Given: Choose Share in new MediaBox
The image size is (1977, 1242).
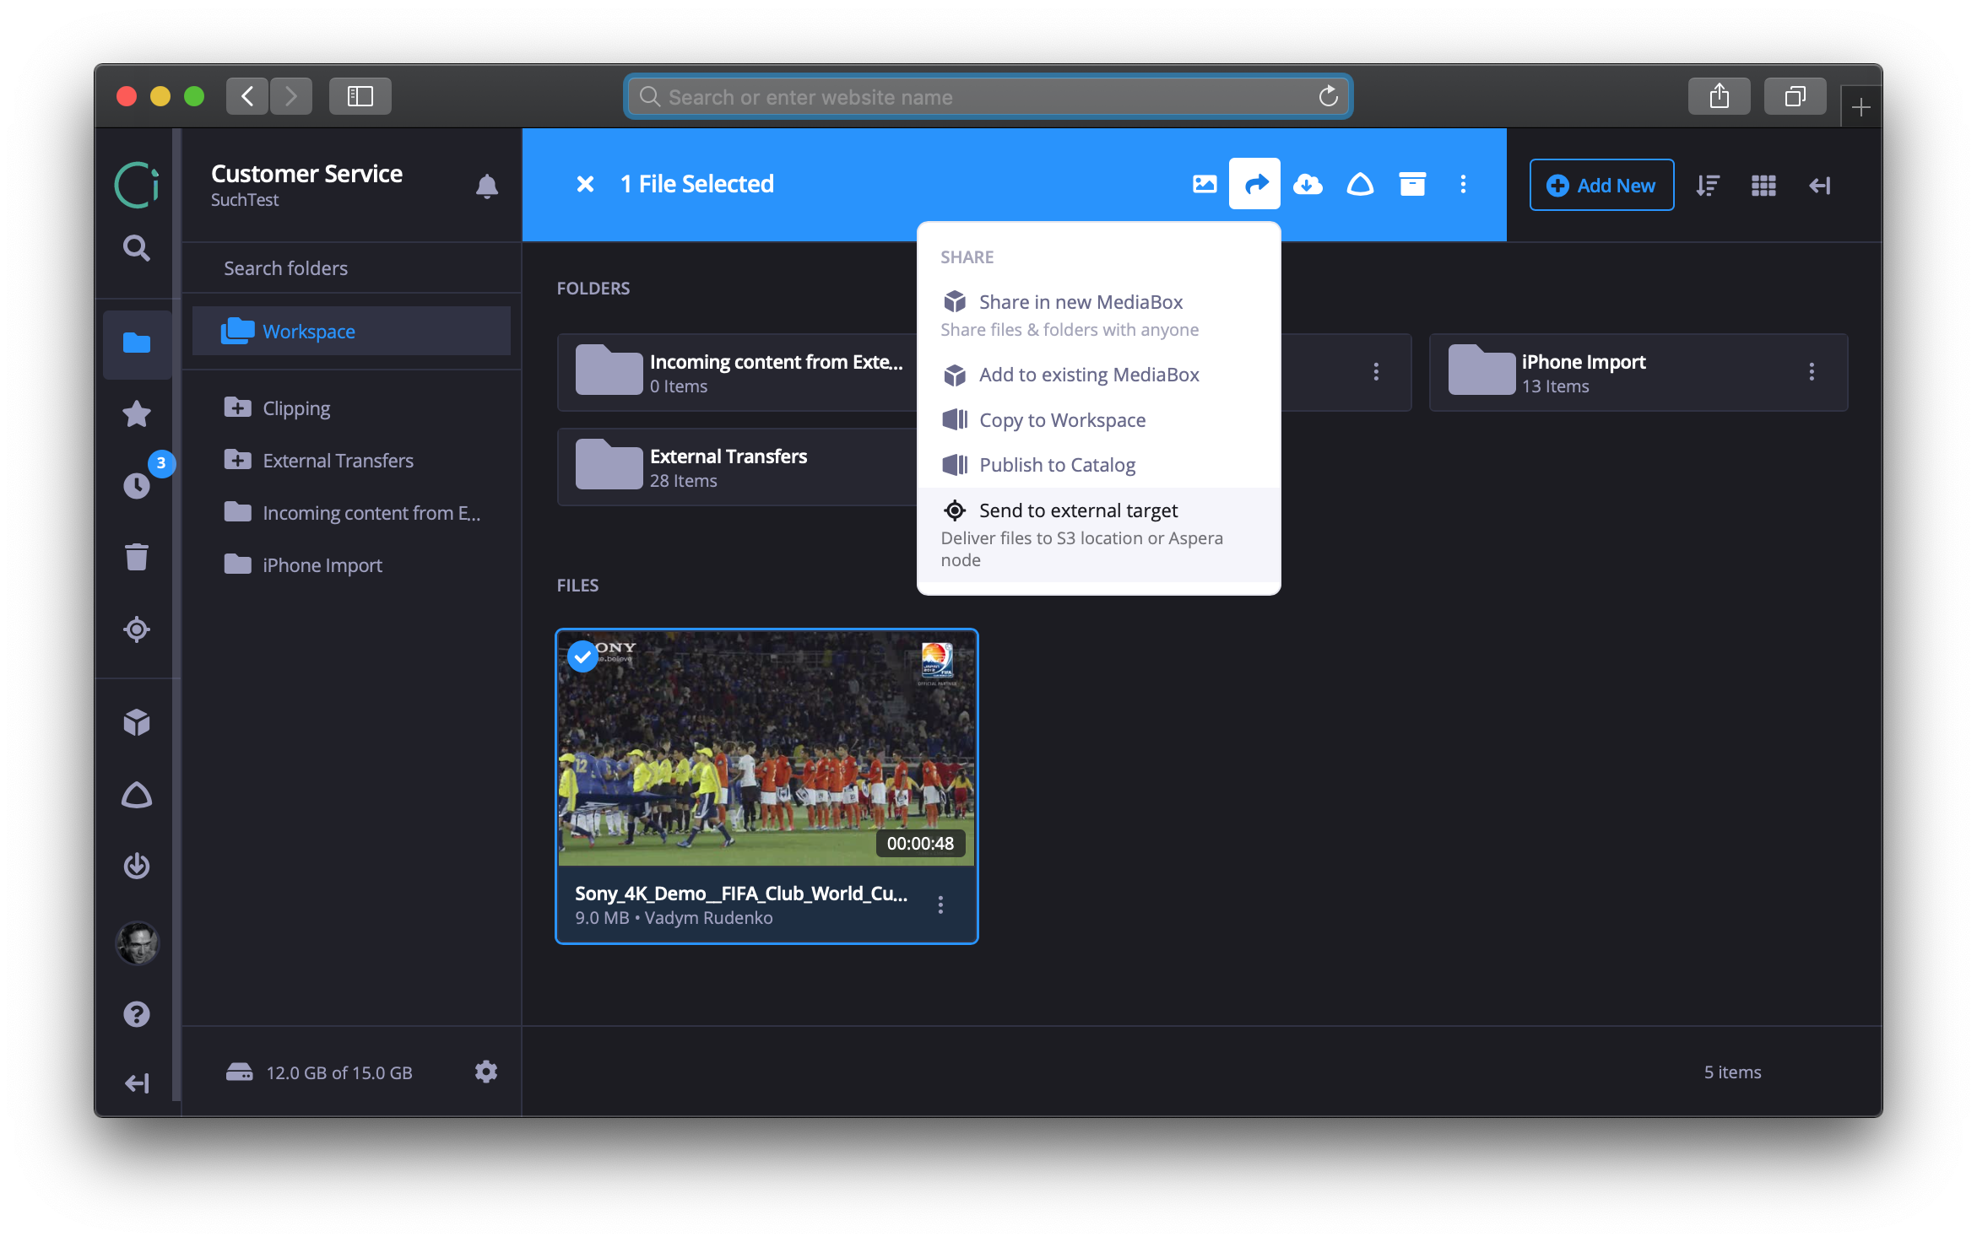Looking at the screenshot, I should 1098,314.
